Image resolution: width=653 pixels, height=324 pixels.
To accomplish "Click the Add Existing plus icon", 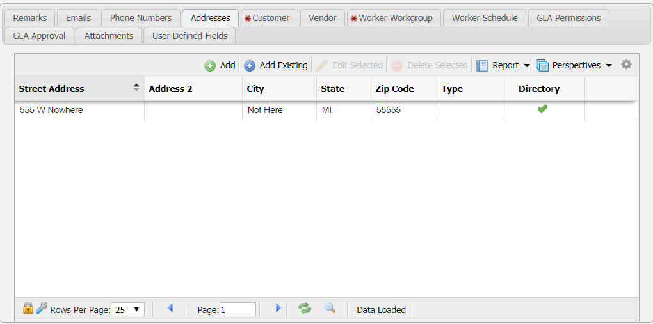I will coord(250,66).
